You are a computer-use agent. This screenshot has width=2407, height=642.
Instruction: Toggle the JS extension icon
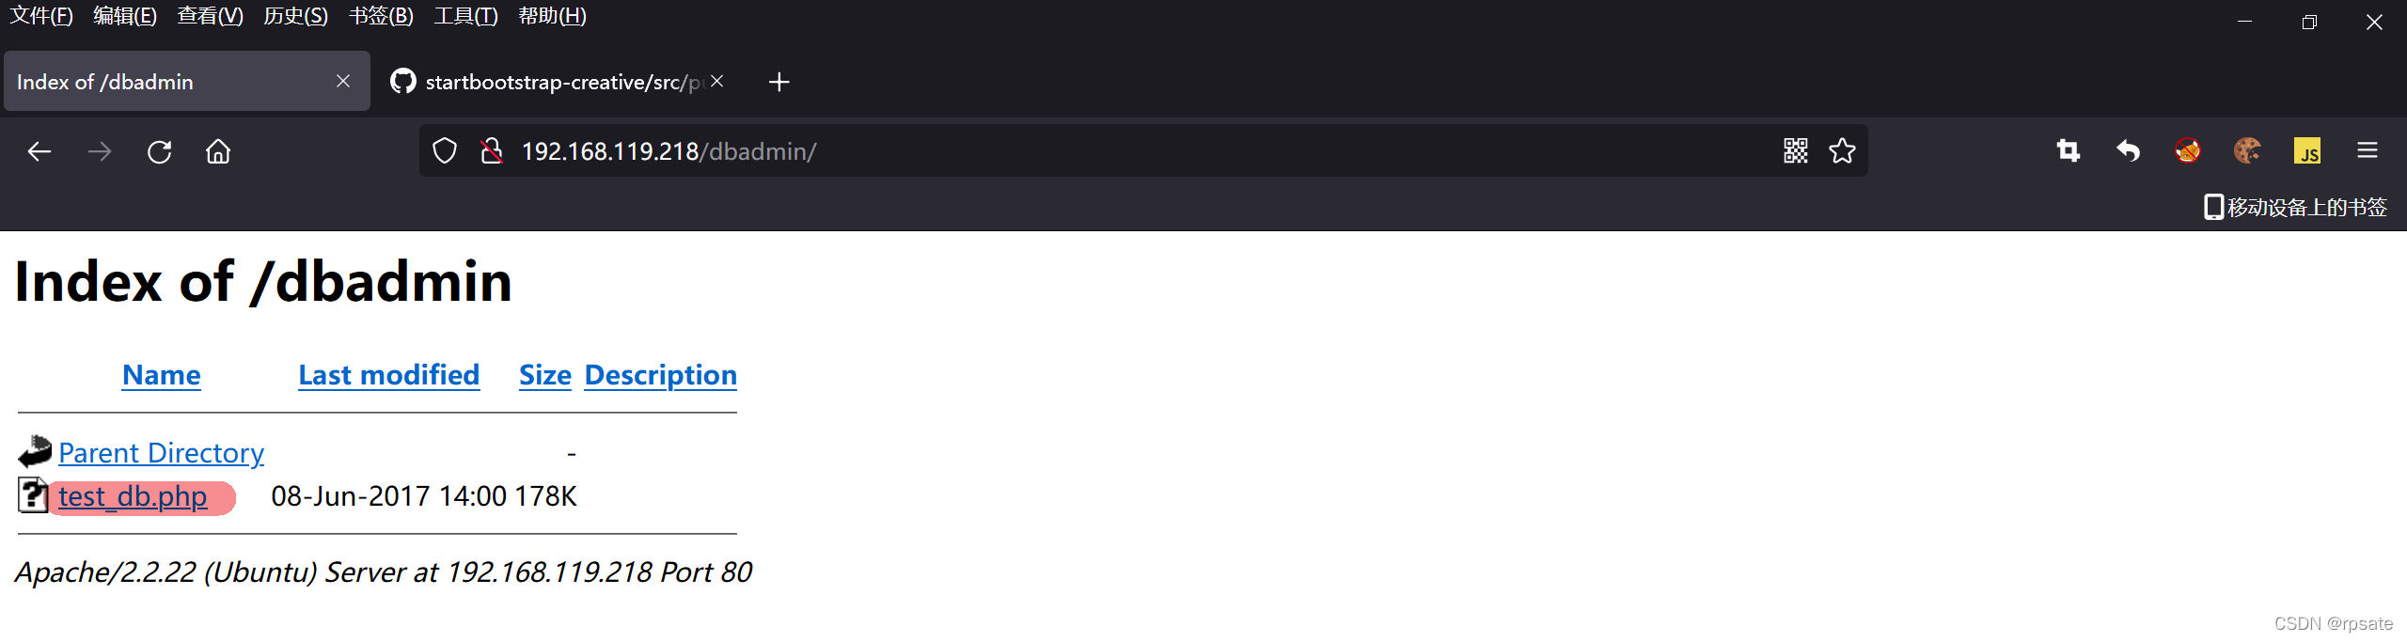2307,150
